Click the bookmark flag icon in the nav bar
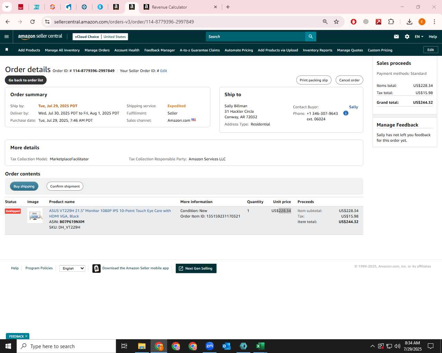The image size is (442, 353). (7, 50)
